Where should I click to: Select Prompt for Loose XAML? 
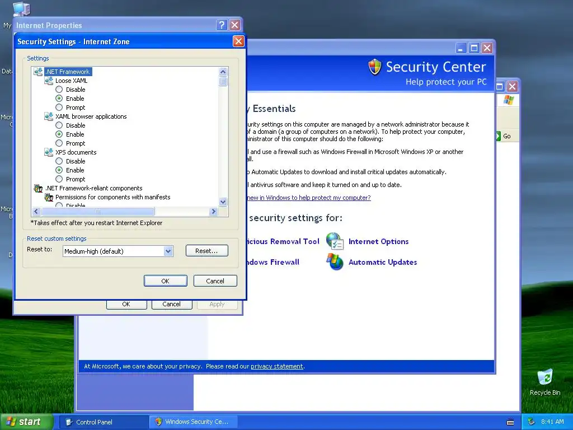click(59, 107)
